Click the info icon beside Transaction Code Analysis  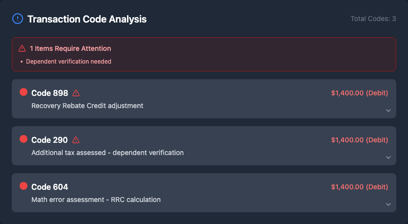coord(17,19)
